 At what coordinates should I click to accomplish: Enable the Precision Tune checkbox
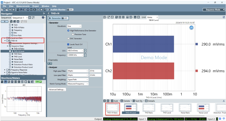click(73, 34)
